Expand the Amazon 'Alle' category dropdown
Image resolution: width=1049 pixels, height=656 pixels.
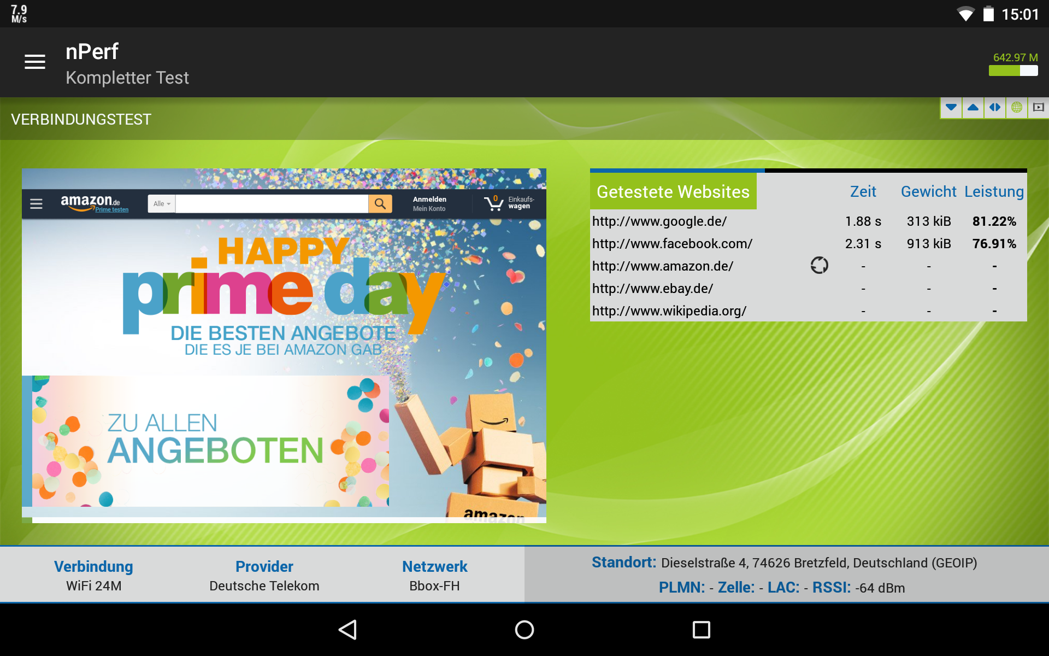[x=162, y=204]
